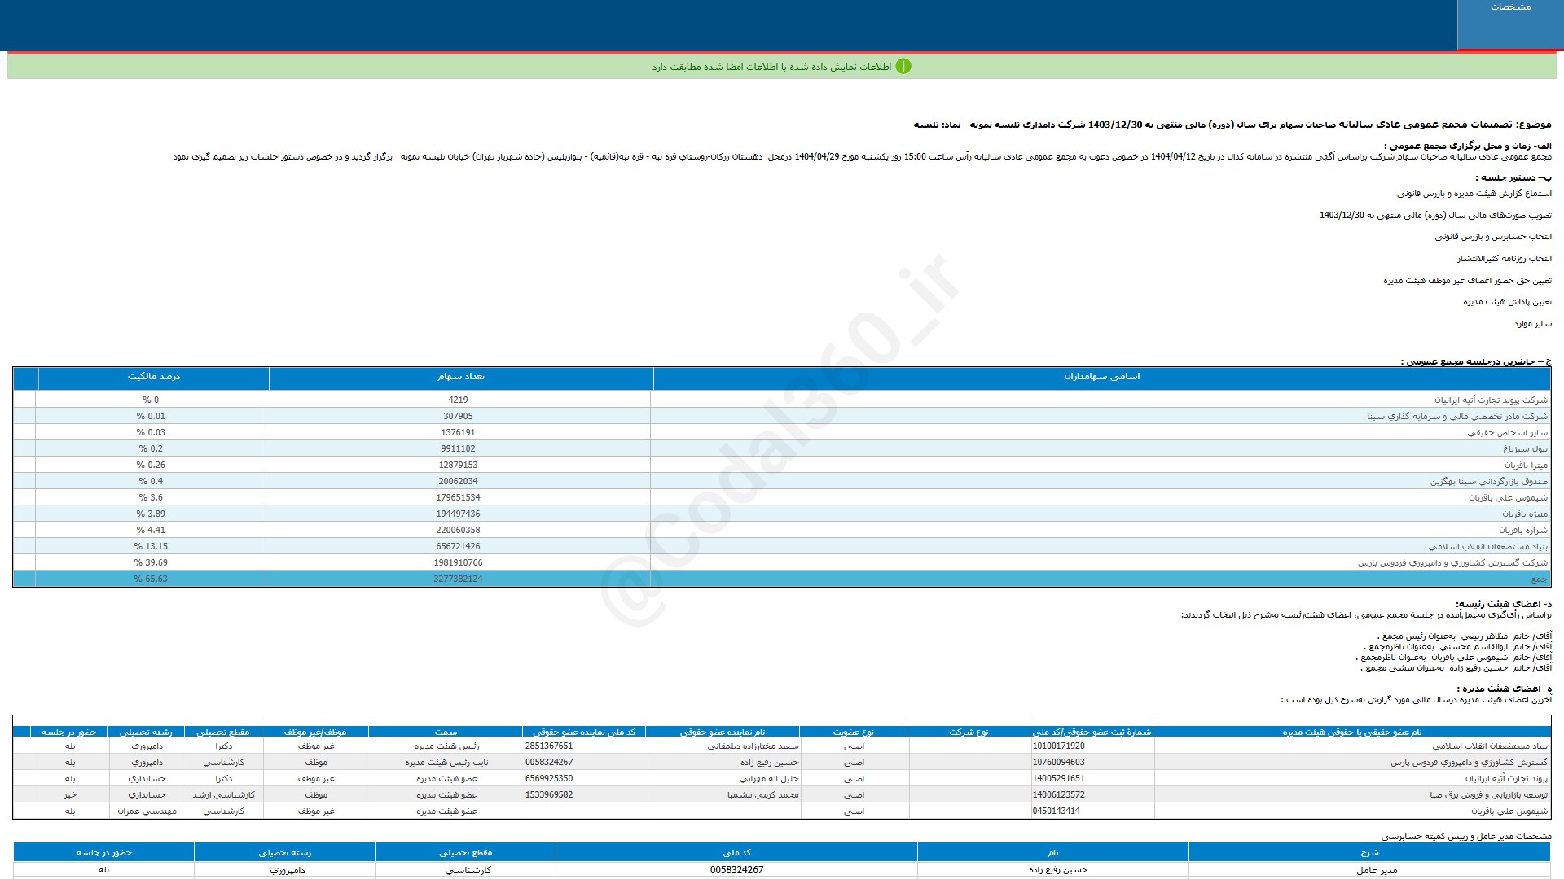Click the line naming 'مظاهر ربیعی' as assembly chair
Image resolution: width=1564 pixels, height=879 pixels.
point(1464,636)
